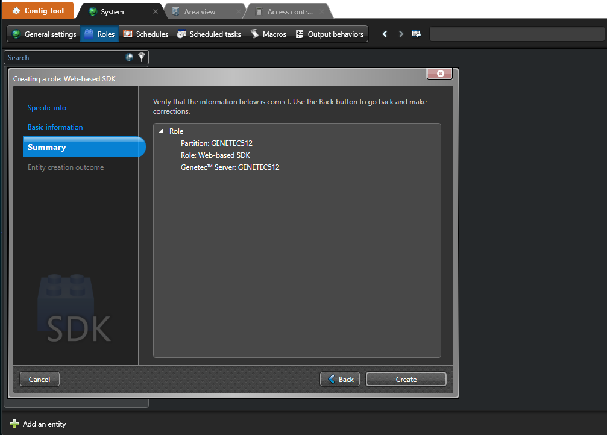Open the Config Tool home tab
Viewport: 607px width, 435px height.
[38, 11]
